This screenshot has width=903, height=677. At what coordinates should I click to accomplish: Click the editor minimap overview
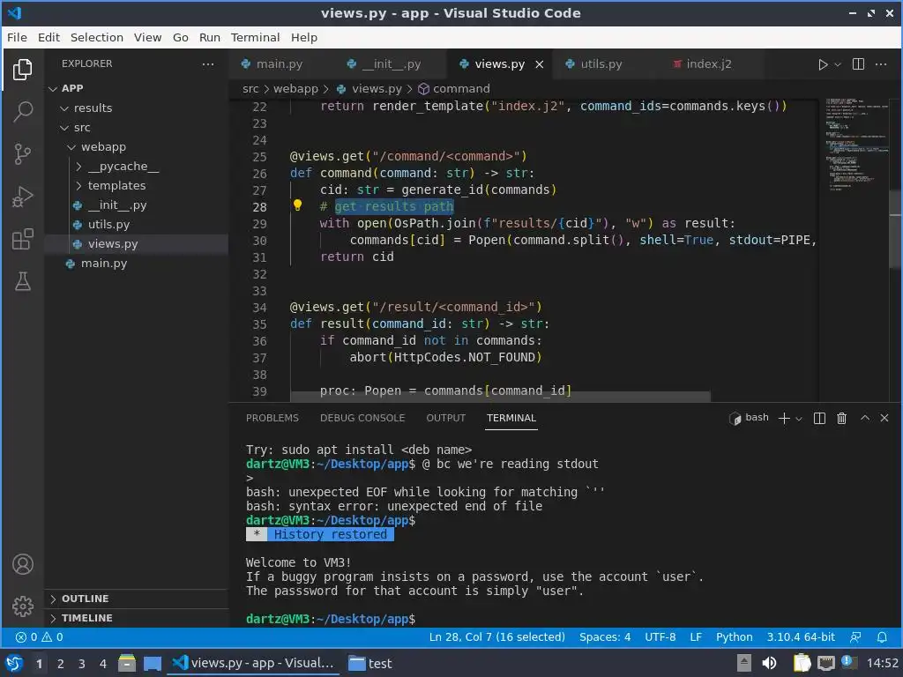tap(856, 144)
